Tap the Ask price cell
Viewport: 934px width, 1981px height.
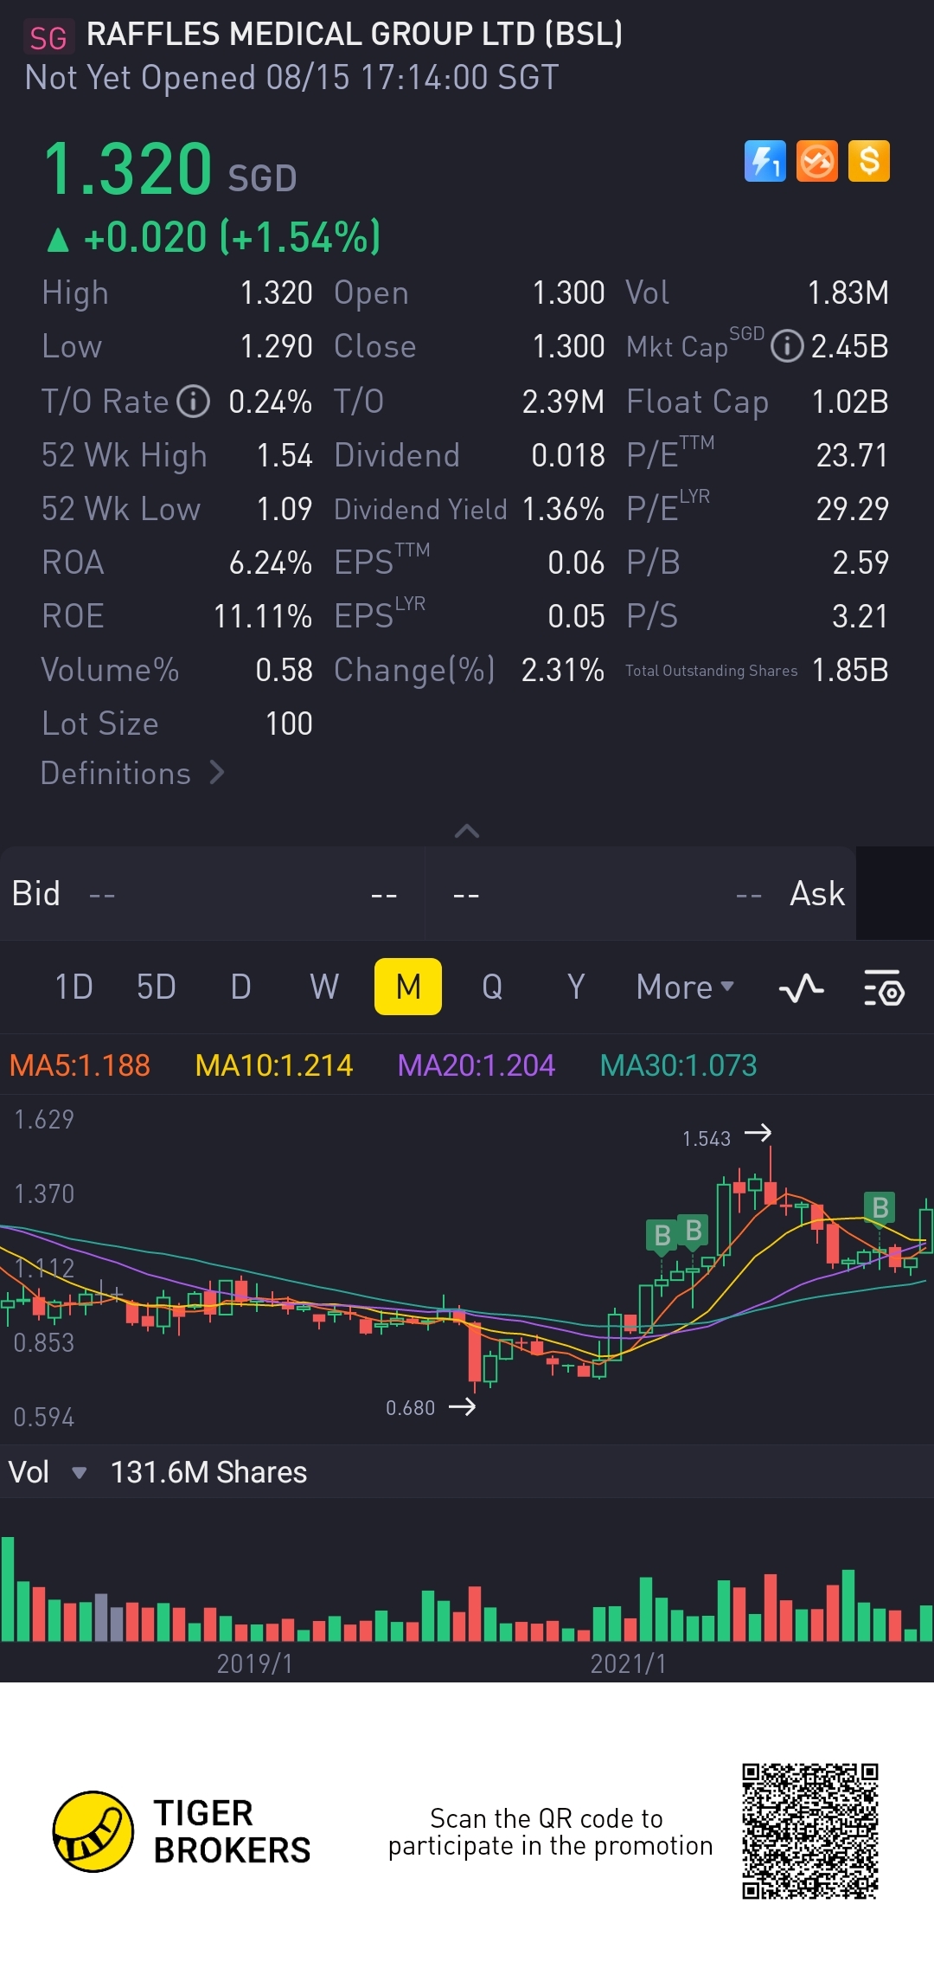[641, 894]
